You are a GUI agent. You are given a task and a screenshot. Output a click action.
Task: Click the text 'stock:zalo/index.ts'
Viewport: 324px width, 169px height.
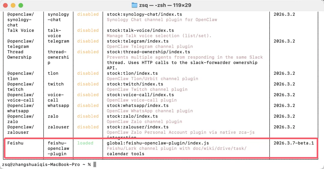132,116
